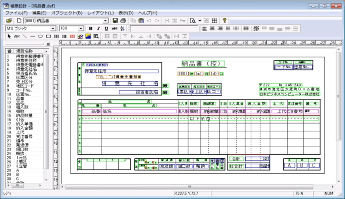Select 納品数量 in the item list
This screenshot has width=345, height=199.
pos(24,115)
